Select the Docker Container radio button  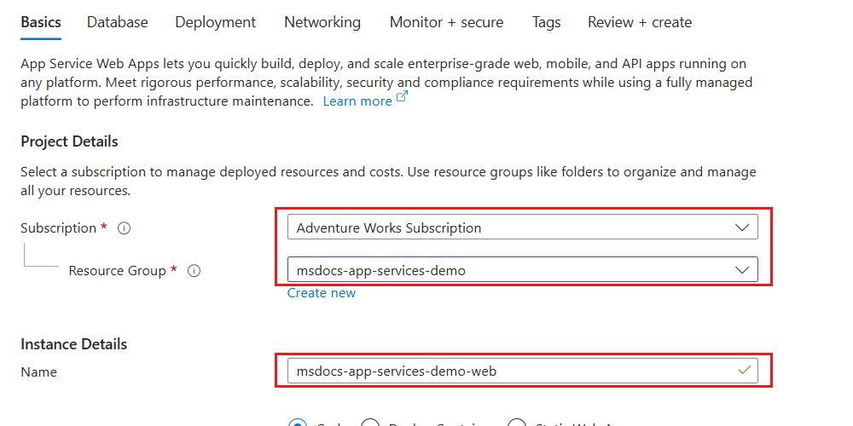coord(370,423)
